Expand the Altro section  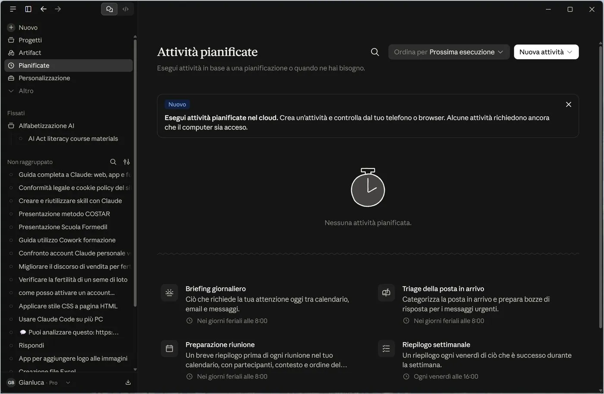(69, 91)
